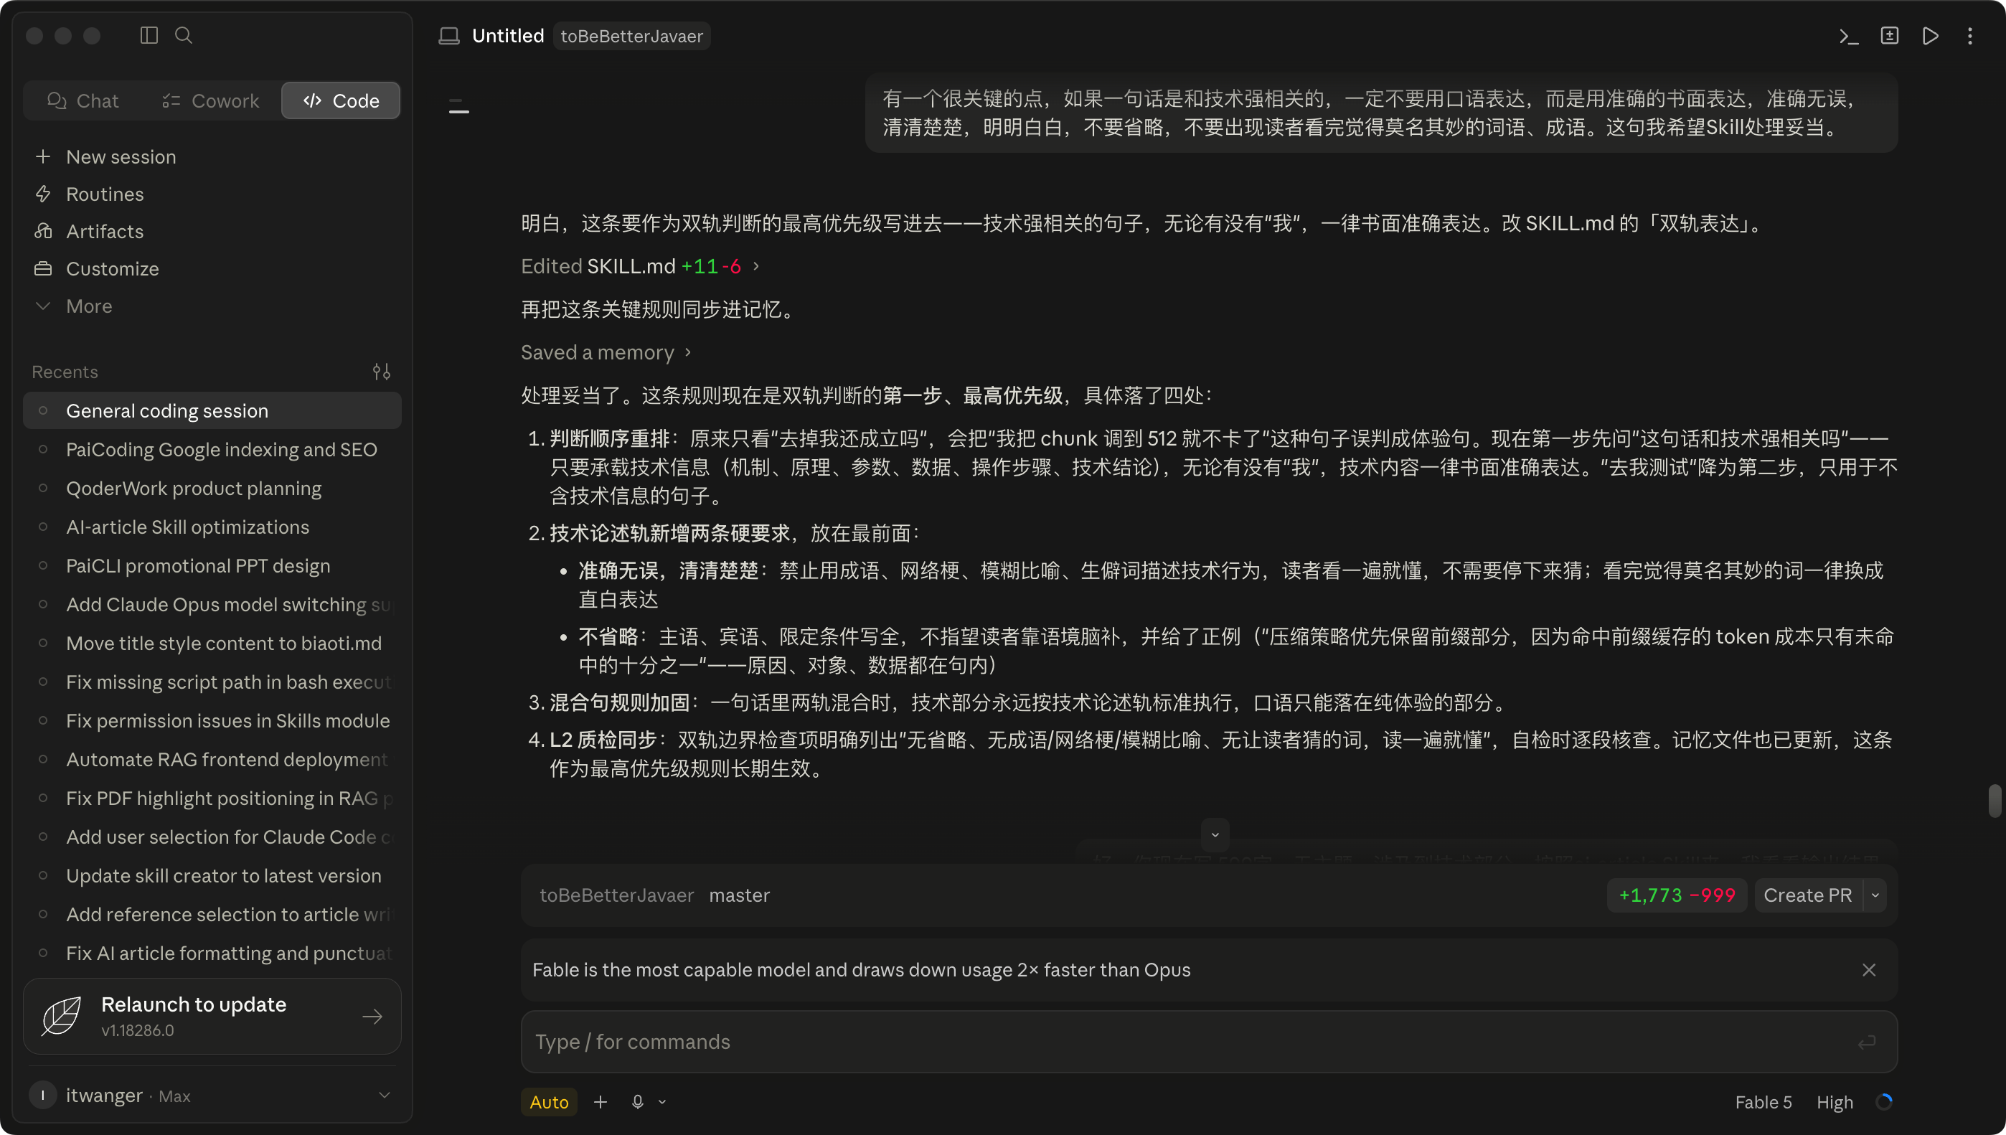Click the master branch label

tap(739, 895)
